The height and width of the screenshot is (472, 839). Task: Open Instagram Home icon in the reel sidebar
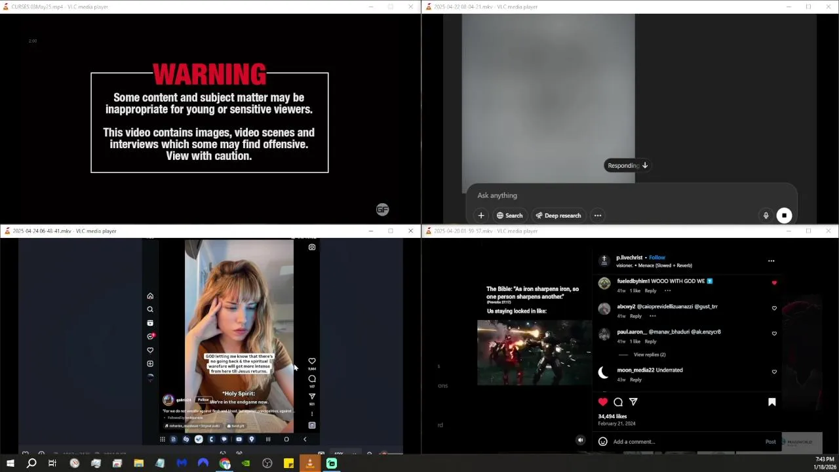(x=150, y=296)
